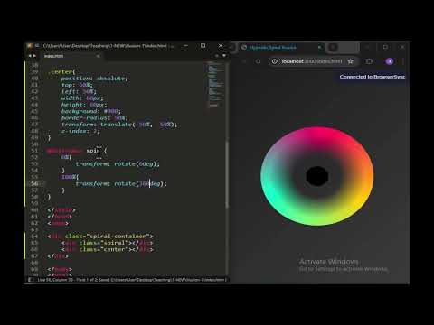Open a new browser tab

[334, 47]
